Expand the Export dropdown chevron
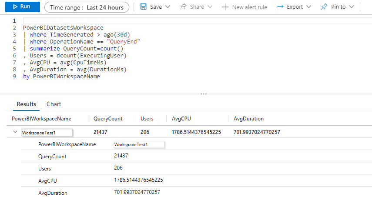 [x=308, y=7]
